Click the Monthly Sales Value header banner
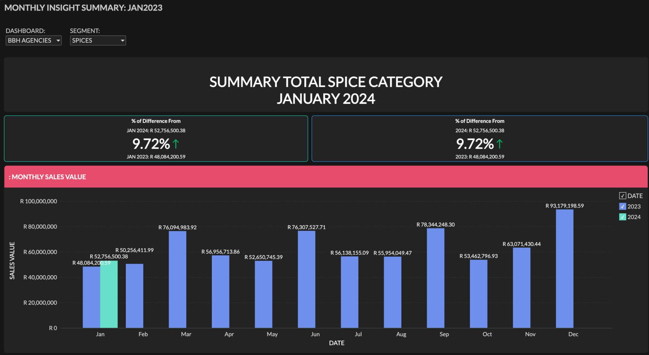This screenshot has height=355, width=649. pos(326,177)
